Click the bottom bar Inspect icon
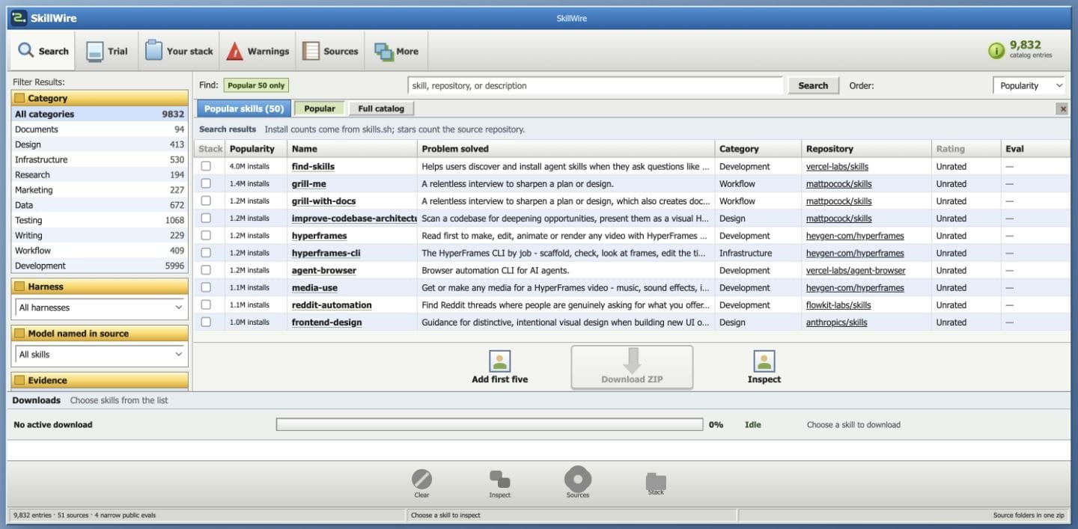The height and width of the screenshot is (529, 1078). coord(499,479)
